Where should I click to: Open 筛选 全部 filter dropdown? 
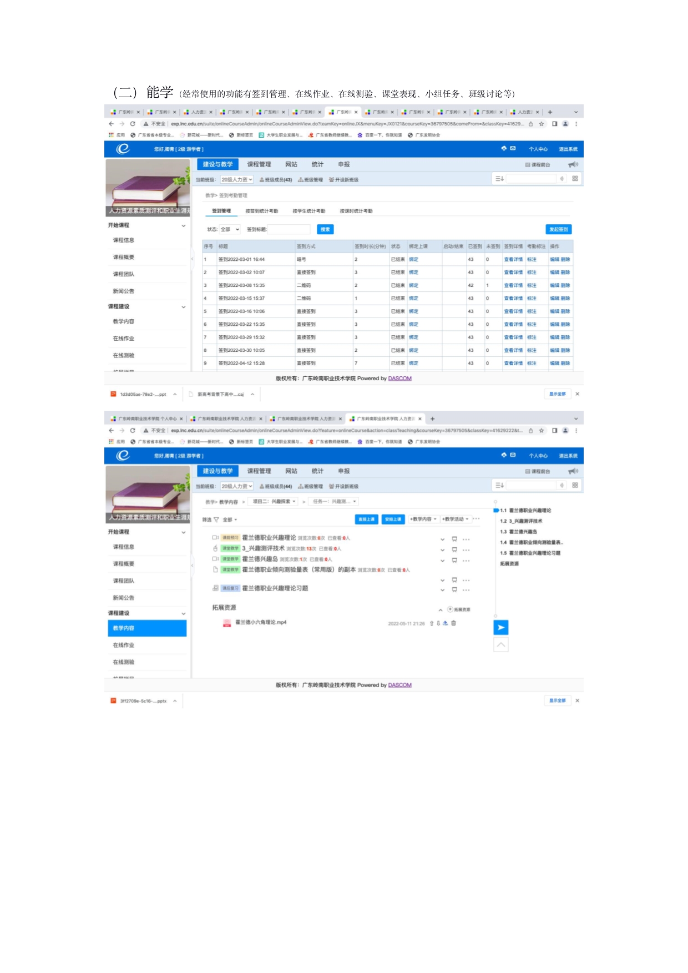230,520
